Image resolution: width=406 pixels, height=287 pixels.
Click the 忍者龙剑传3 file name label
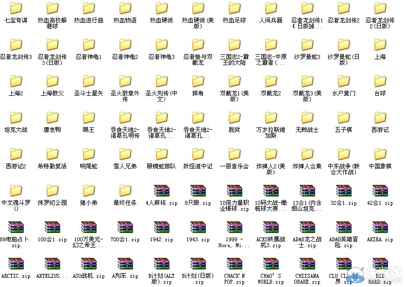(x=16, y=56)
